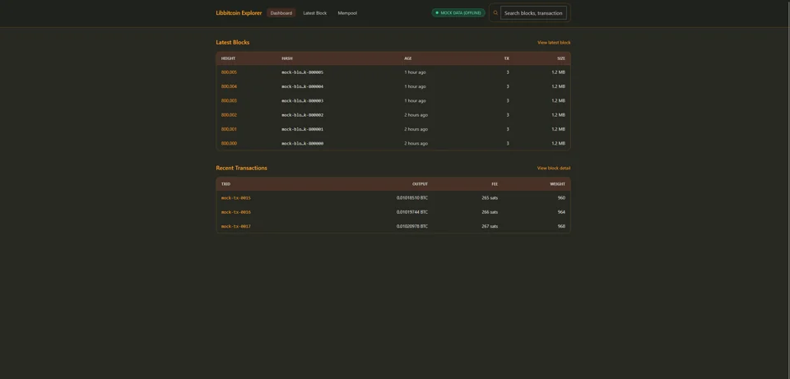Switch to the Dashboard tab

click(x=281, y=13)
